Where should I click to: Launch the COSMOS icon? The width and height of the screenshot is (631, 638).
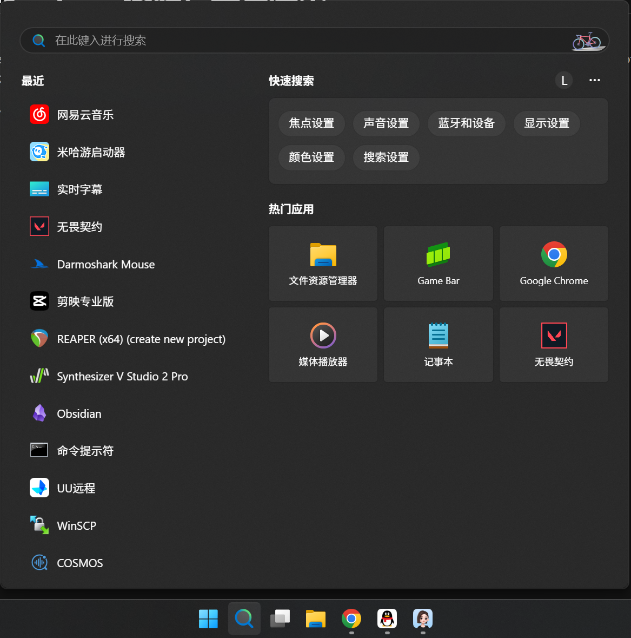pos(39,563)
